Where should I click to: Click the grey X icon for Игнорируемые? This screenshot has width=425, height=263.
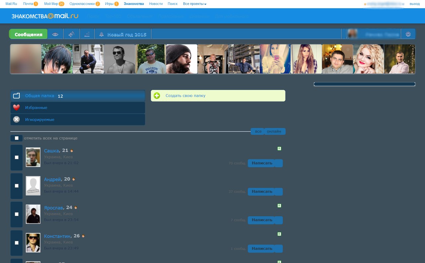(x=17, y=120)
